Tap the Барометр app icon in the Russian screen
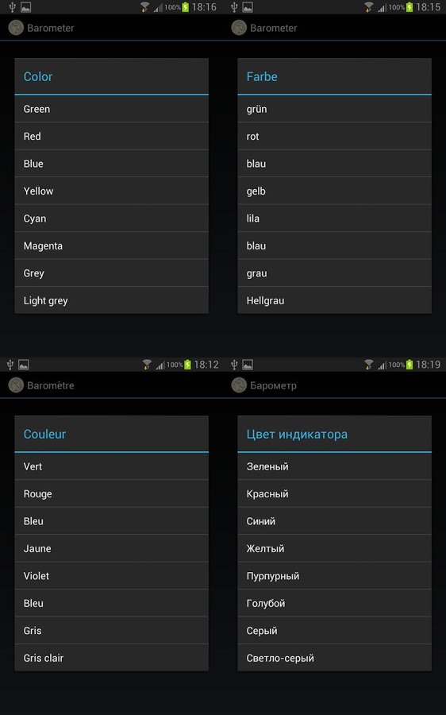The height and width of the screenshot is (715, 446). point(239,385)
